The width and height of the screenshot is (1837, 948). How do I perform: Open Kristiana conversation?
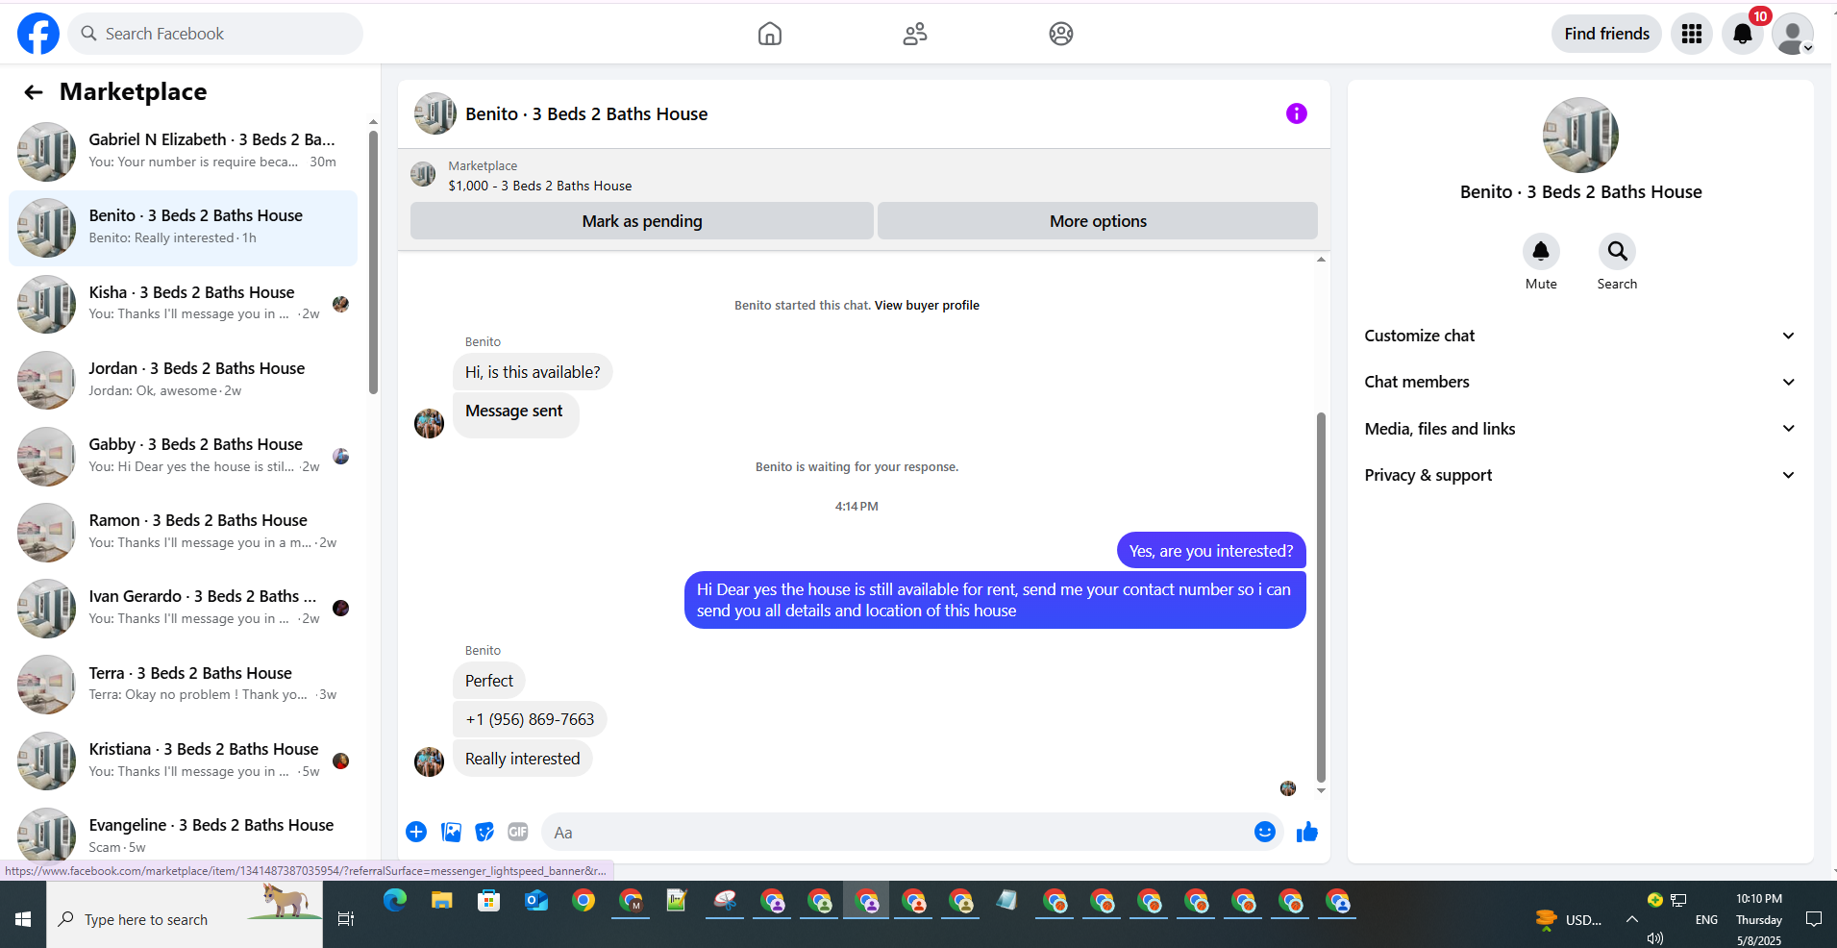(183, 761)
